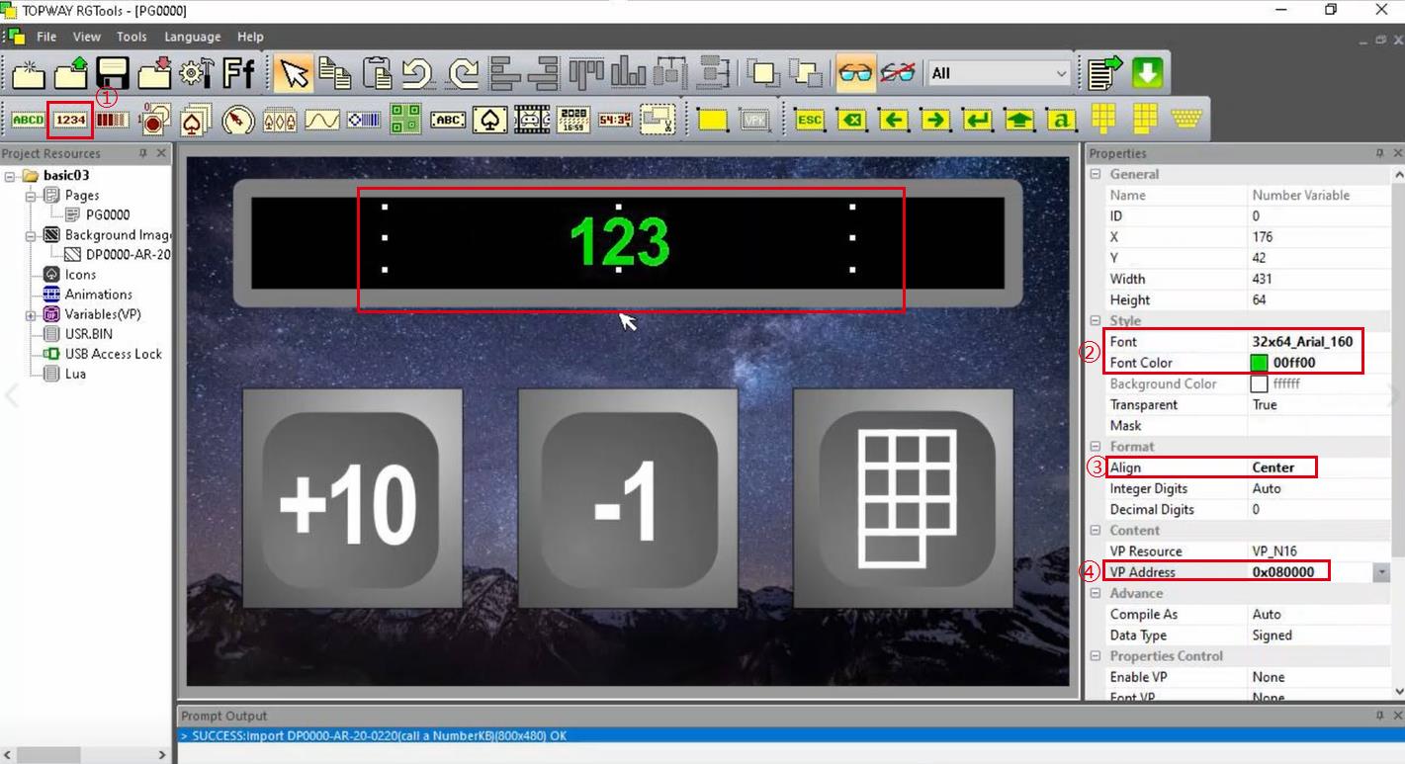Insert a full keyboard element
The height and width of the screenshot is (764, 1405).
coord(1185,120)
